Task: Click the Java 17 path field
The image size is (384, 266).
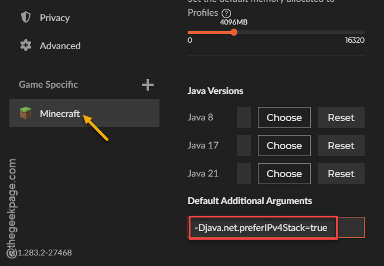Action: coord(244,146)
